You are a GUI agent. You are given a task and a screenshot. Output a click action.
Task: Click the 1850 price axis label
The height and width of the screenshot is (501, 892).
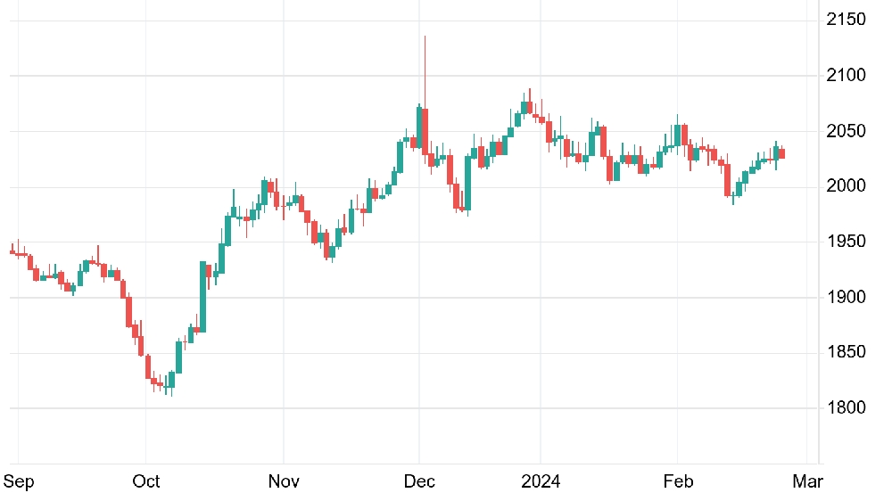(x=846, y=352)
